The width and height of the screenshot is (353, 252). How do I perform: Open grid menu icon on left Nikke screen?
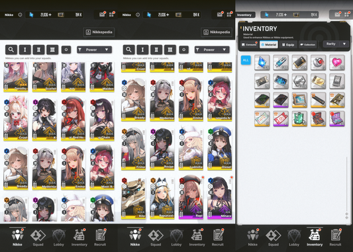(112, 15)
